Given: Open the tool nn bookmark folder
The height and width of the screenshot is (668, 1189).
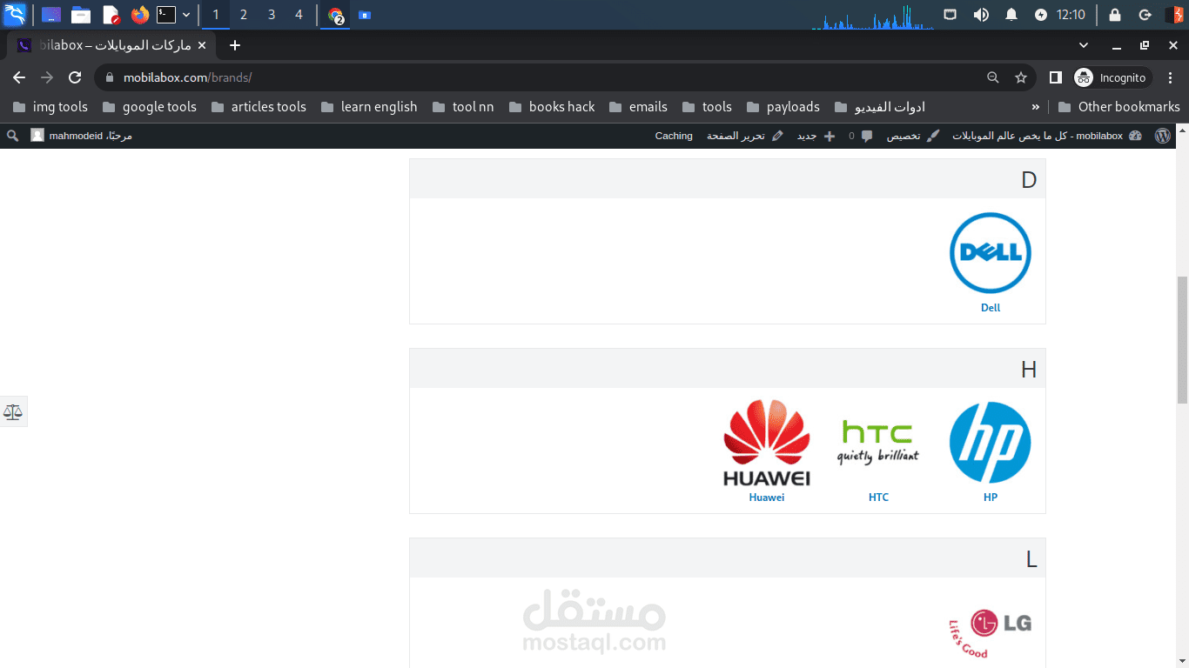Looking at the screenshot, I should point(462,107).
